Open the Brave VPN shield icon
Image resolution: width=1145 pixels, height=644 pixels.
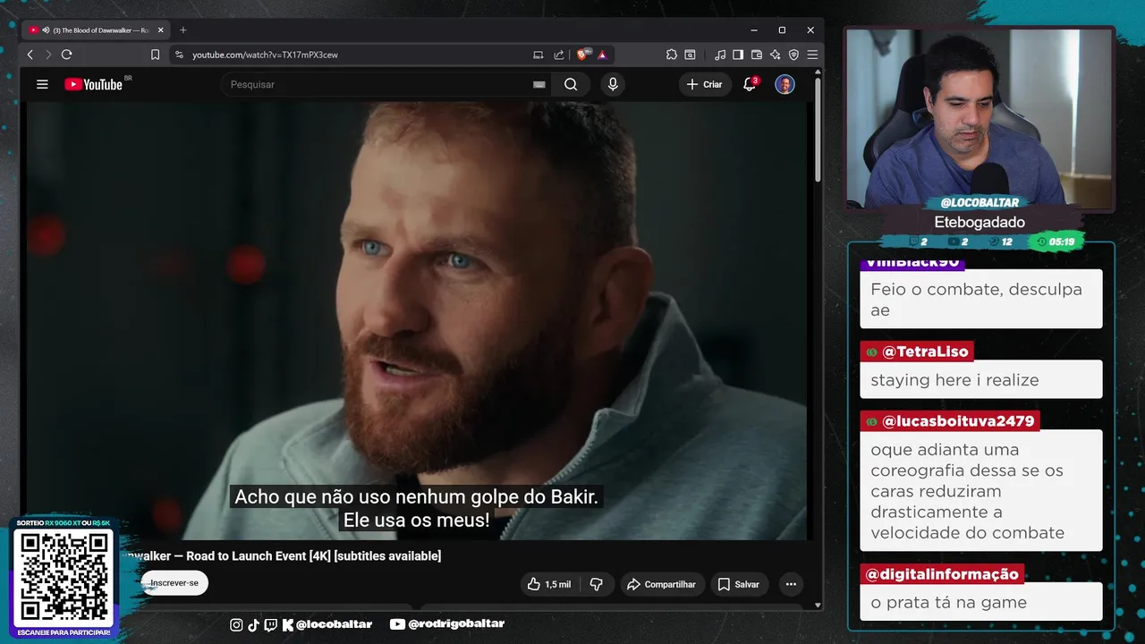[x=793, y=55]
